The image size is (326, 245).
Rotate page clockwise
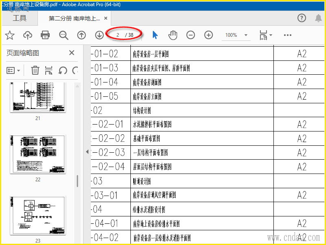pos(75,70)
